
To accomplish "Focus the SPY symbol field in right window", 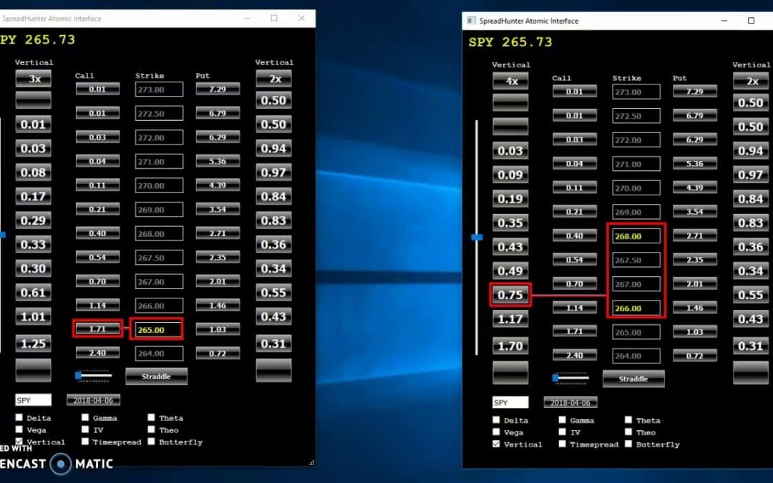I will pyautogui.click(x=510, y=402).
